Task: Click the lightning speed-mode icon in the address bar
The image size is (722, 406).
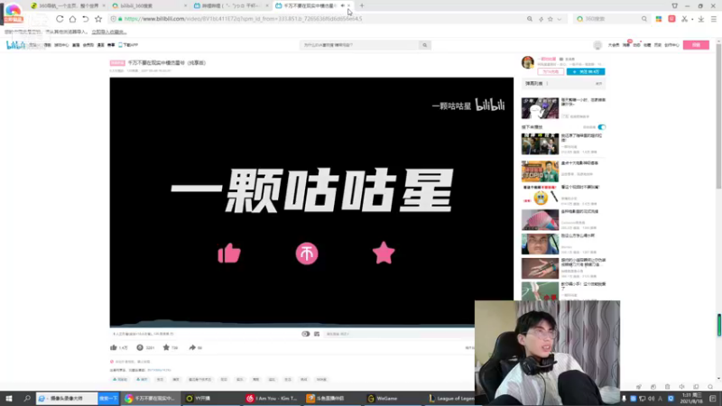Action: pyautogui.click(x=541, y=19)
